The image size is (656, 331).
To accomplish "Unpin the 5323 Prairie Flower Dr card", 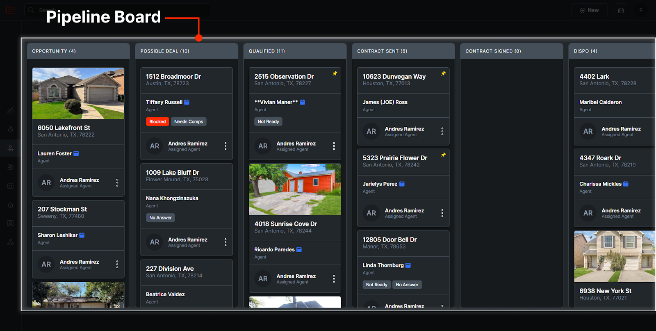I will coord(443,155).
